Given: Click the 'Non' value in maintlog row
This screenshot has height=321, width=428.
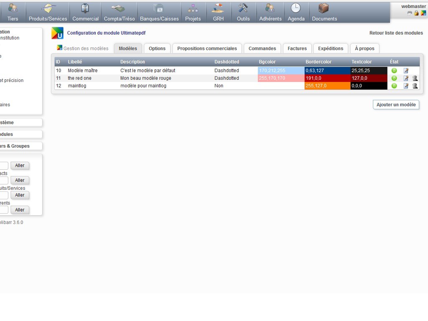Looking at the screenshot, I should (x=219, y=86).
